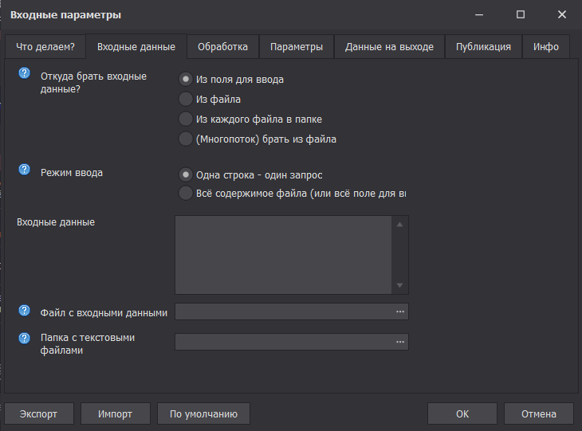Open folder browser for 'Папка с текстовыми файлами'

[400, 342]
